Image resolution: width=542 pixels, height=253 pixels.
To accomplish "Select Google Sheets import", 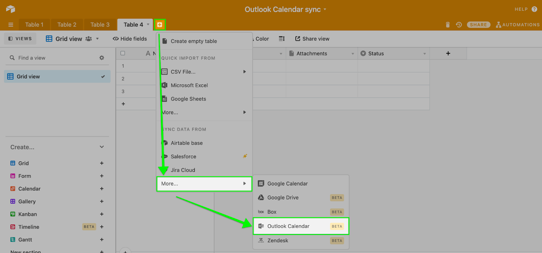I will click(x=205, y=99).
